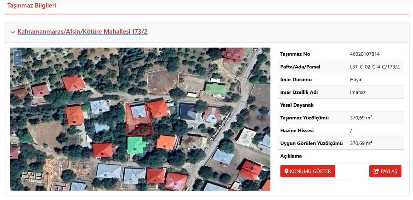Click the green-roofed building below the highlighted parcel
Viewport: 413px width, 200px height.
[136, 145]
